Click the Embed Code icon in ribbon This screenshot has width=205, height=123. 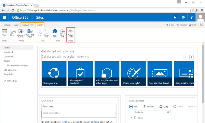70,33
